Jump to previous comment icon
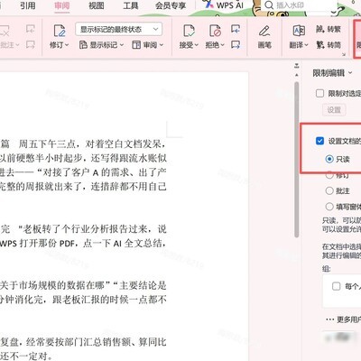 pos(31,29)
